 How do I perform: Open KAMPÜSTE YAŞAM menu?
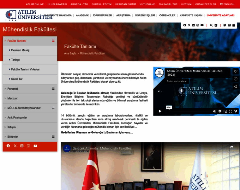[191, 15]
